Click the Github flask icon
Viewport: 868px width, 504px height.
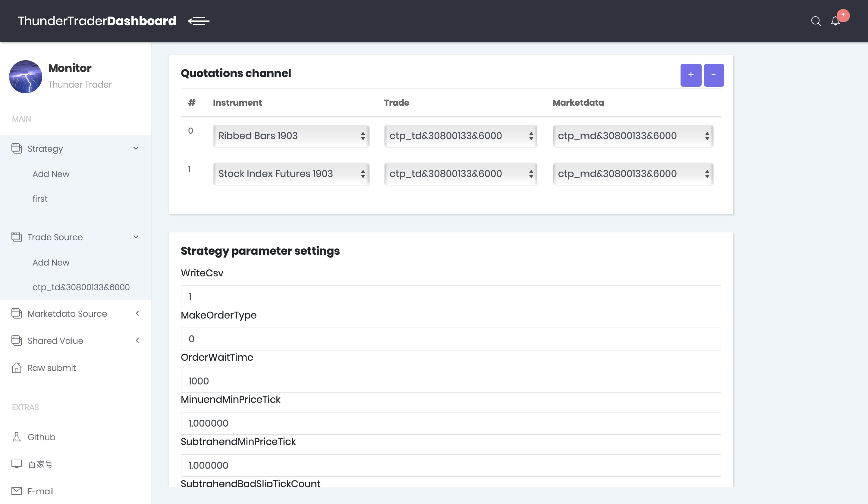[x=16, y=437]
